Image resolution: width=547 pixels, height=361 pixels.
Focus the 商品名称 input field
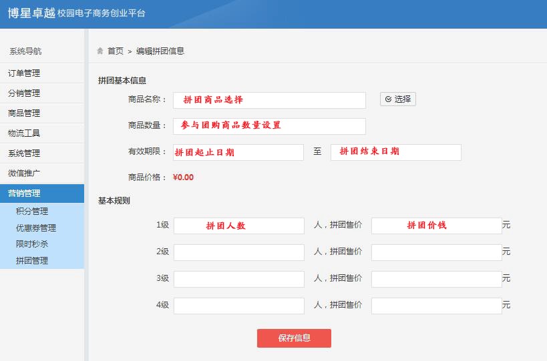(x=269, y=100)
